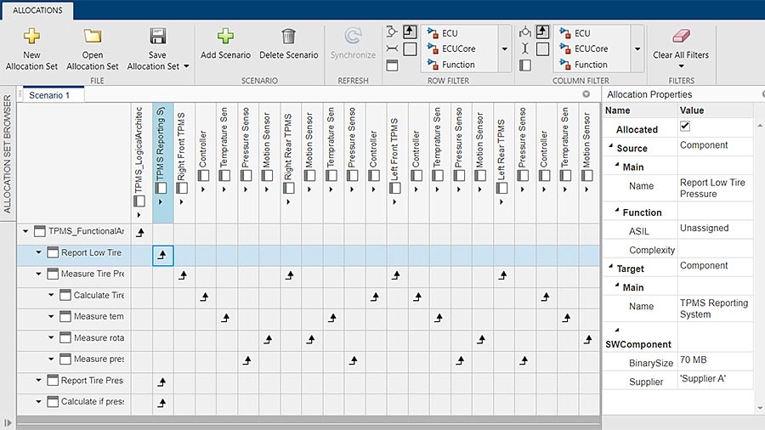This screenshot has height=430, width=765.
Task: Uncheck the Allocated checkbox in properties
Action: point(685,127)
